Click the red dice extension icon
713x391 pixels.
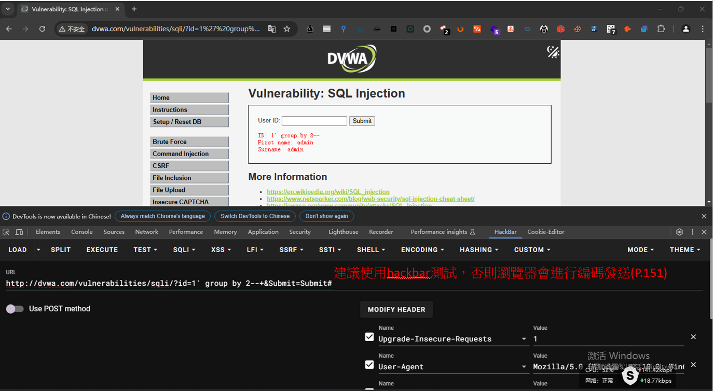560,29
